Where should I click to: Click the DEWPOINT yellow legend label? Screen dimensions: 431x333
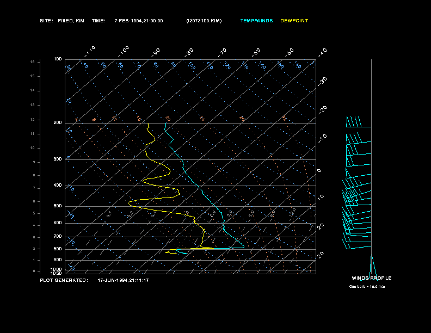[x=294, y=21]
